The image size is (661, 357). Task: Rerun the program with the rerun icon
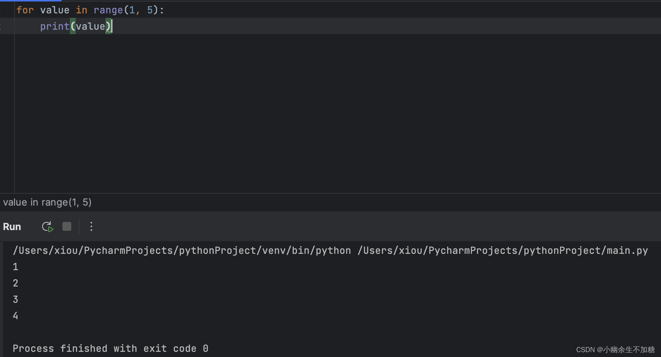(48, 227)
